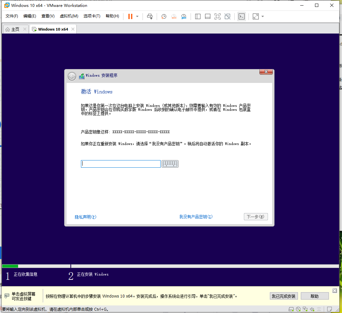Click the CD/DVD drive status icon
The height and width of the screenshot is (313, 342).
pyautogui.click(x=298, y=309)
